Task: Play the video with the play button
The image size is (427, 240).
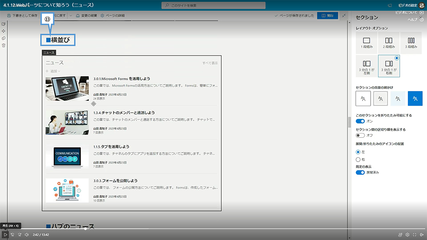Action: pos(5,234)
